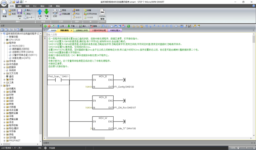This screenshot has width=256, height=150.
Task: Click the Insert coil toolbar icon
Action: [x=167, y=26]
